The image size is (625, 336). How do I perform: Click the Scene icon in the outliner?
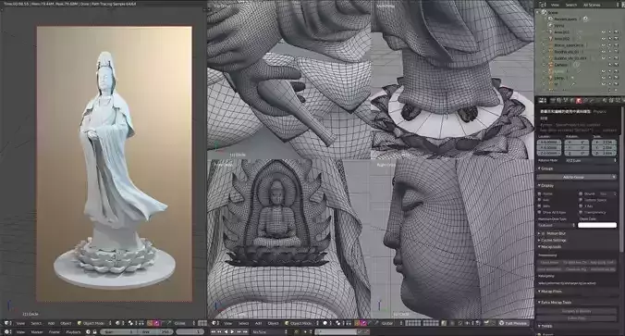tap(545, 12)
